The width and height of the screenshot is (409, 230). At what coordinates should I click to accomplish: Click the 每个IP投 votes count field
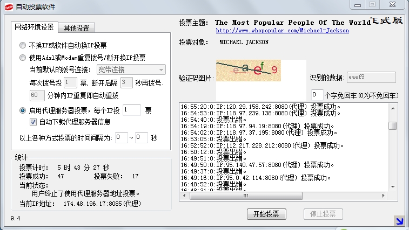(131, 110)
